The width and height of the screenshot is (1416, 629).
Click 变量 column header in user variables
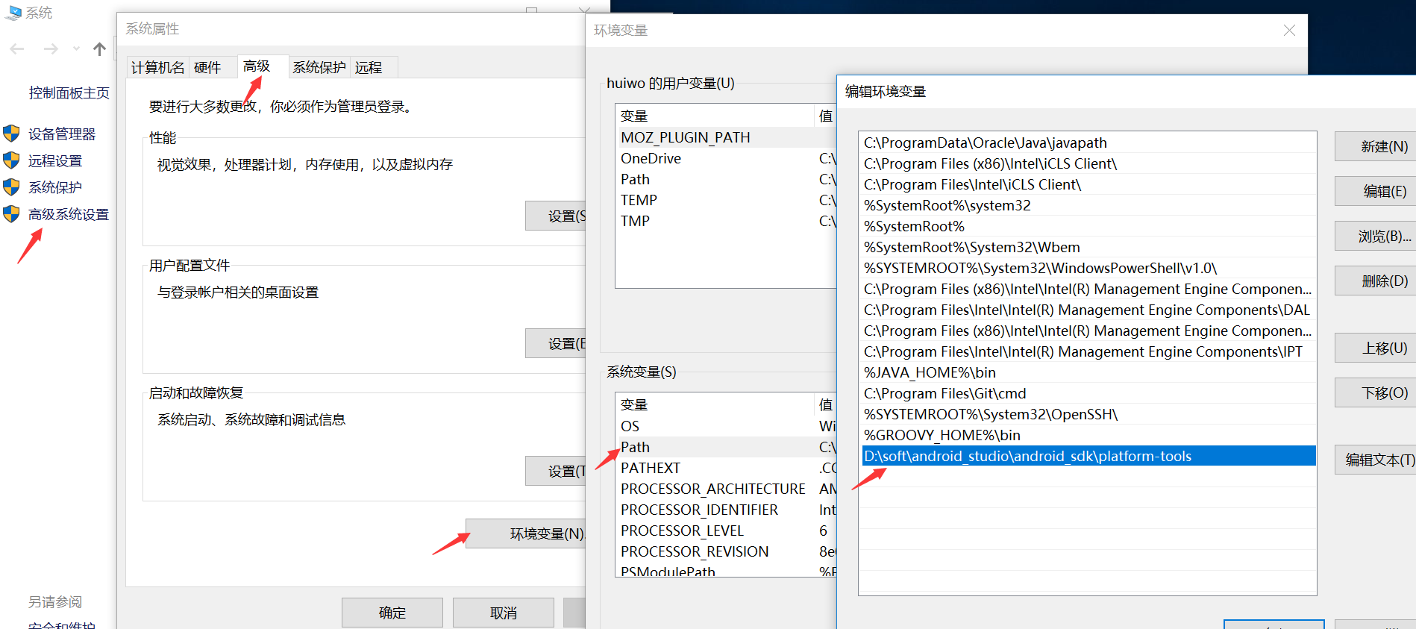coord(714,116)
